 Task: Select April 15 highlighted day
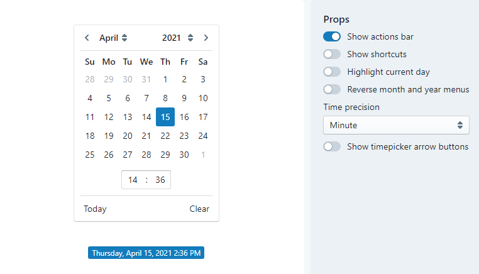click(x=165, y=117)
